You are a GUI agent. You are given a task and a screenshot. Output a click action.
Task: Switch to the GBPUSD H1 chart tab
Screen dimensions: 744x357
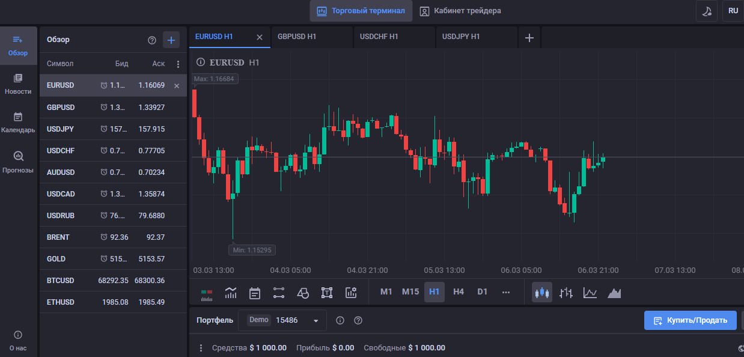coord(311,37)
